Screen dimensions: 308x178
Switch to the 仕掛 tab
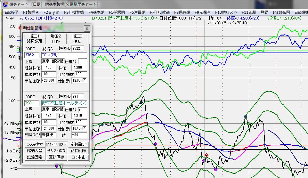[x=56, y=41]
